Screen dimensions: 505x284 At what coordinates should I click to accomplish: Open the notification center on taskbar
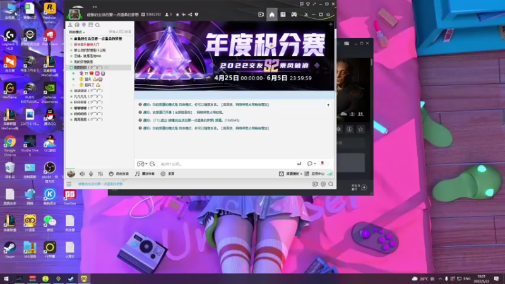click(x=496, y=279)
